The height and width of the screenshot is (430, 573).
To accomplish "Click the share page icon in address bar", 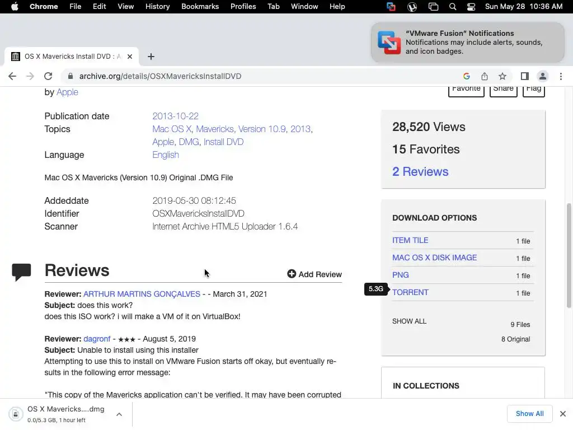I will tap(484, 76).
